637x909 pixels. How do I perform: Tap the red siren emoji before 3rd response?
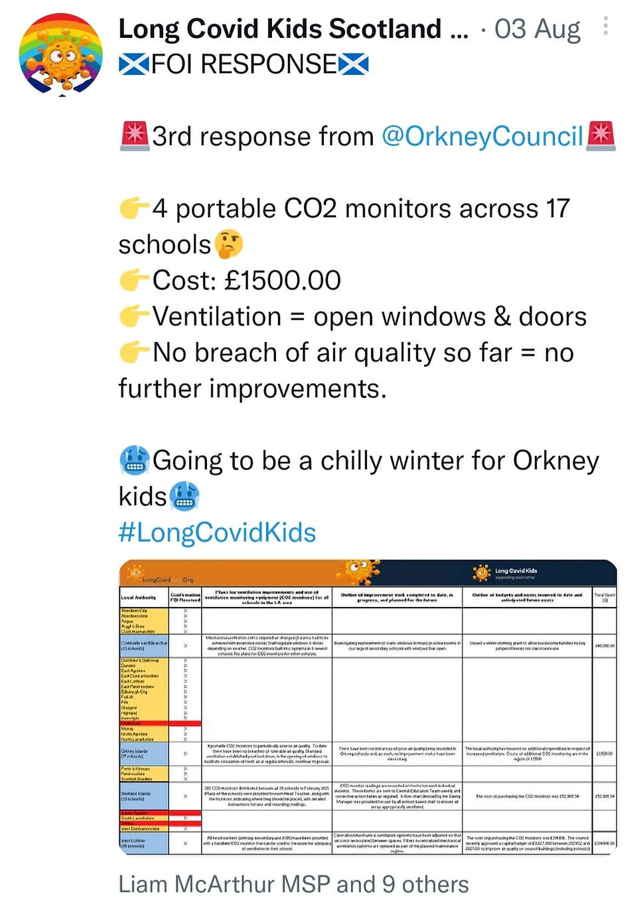(x=135, y=135)
